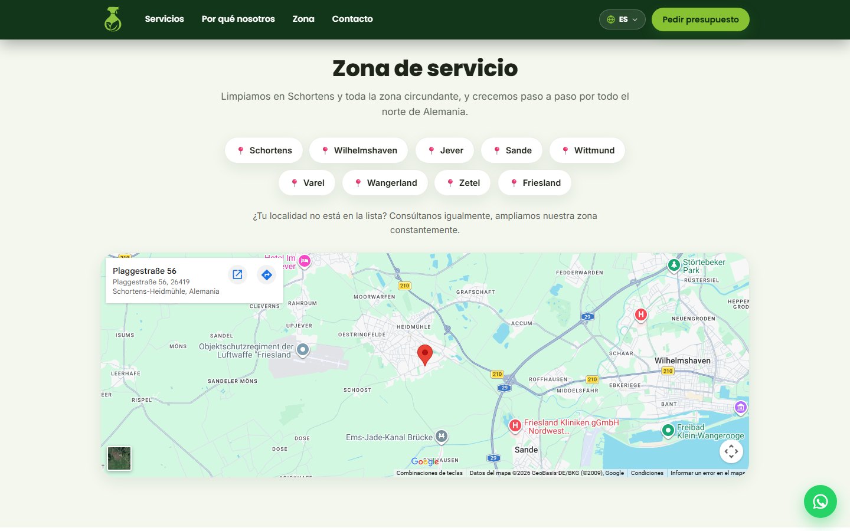The image size is (850, 531).
Task: Click Freibad Klein-Wangerooge green marker
Action: click(668, 431)
